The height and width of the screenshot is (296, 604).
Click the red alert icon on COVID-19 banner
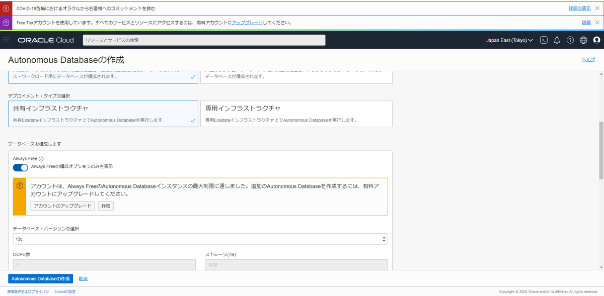tap(6, 9)
